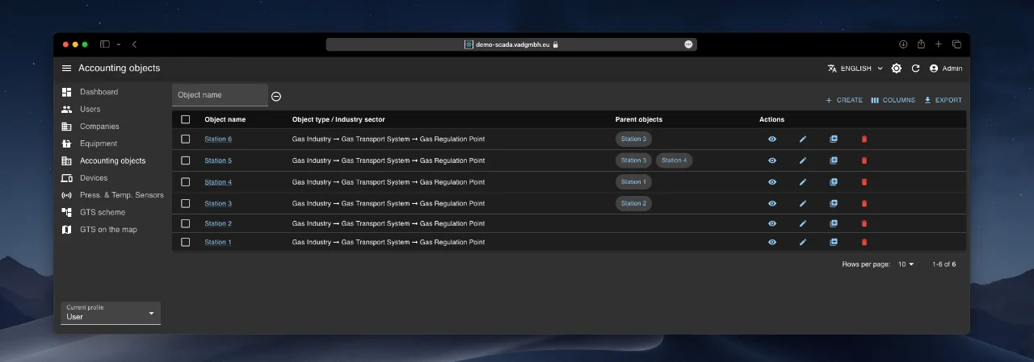Open GTS scheme from the sidebar

tap(102, 212)
